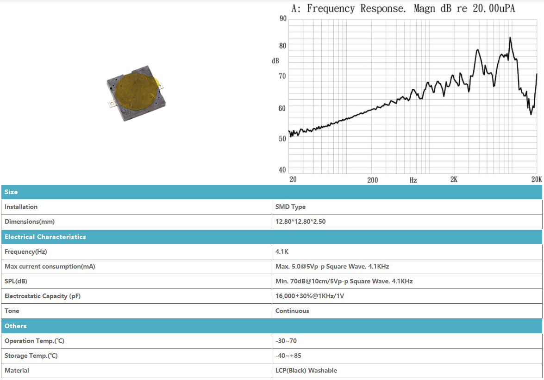Select 'LCP(Black) Washable' material value
Screen dimensions: 544x380
[x=306, y=371]
